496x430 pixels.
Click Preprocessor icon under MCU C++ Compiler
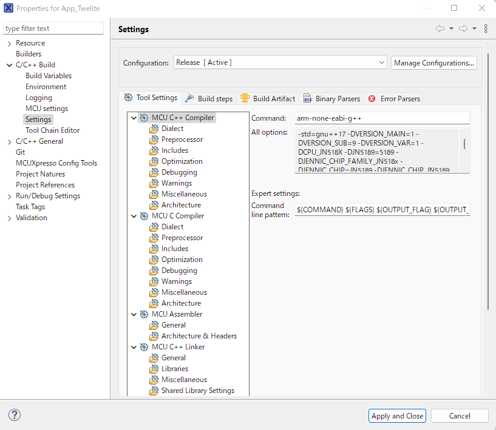point(154,139)
